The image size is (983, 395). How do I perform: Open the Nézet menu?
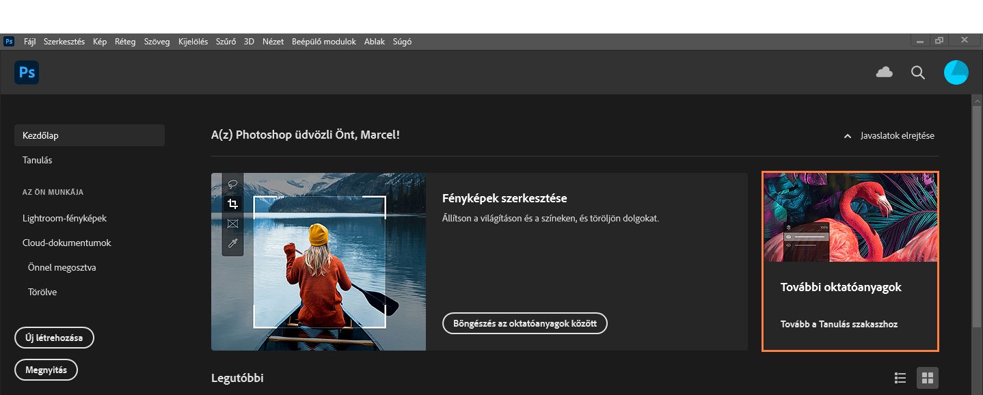(273, 42)
